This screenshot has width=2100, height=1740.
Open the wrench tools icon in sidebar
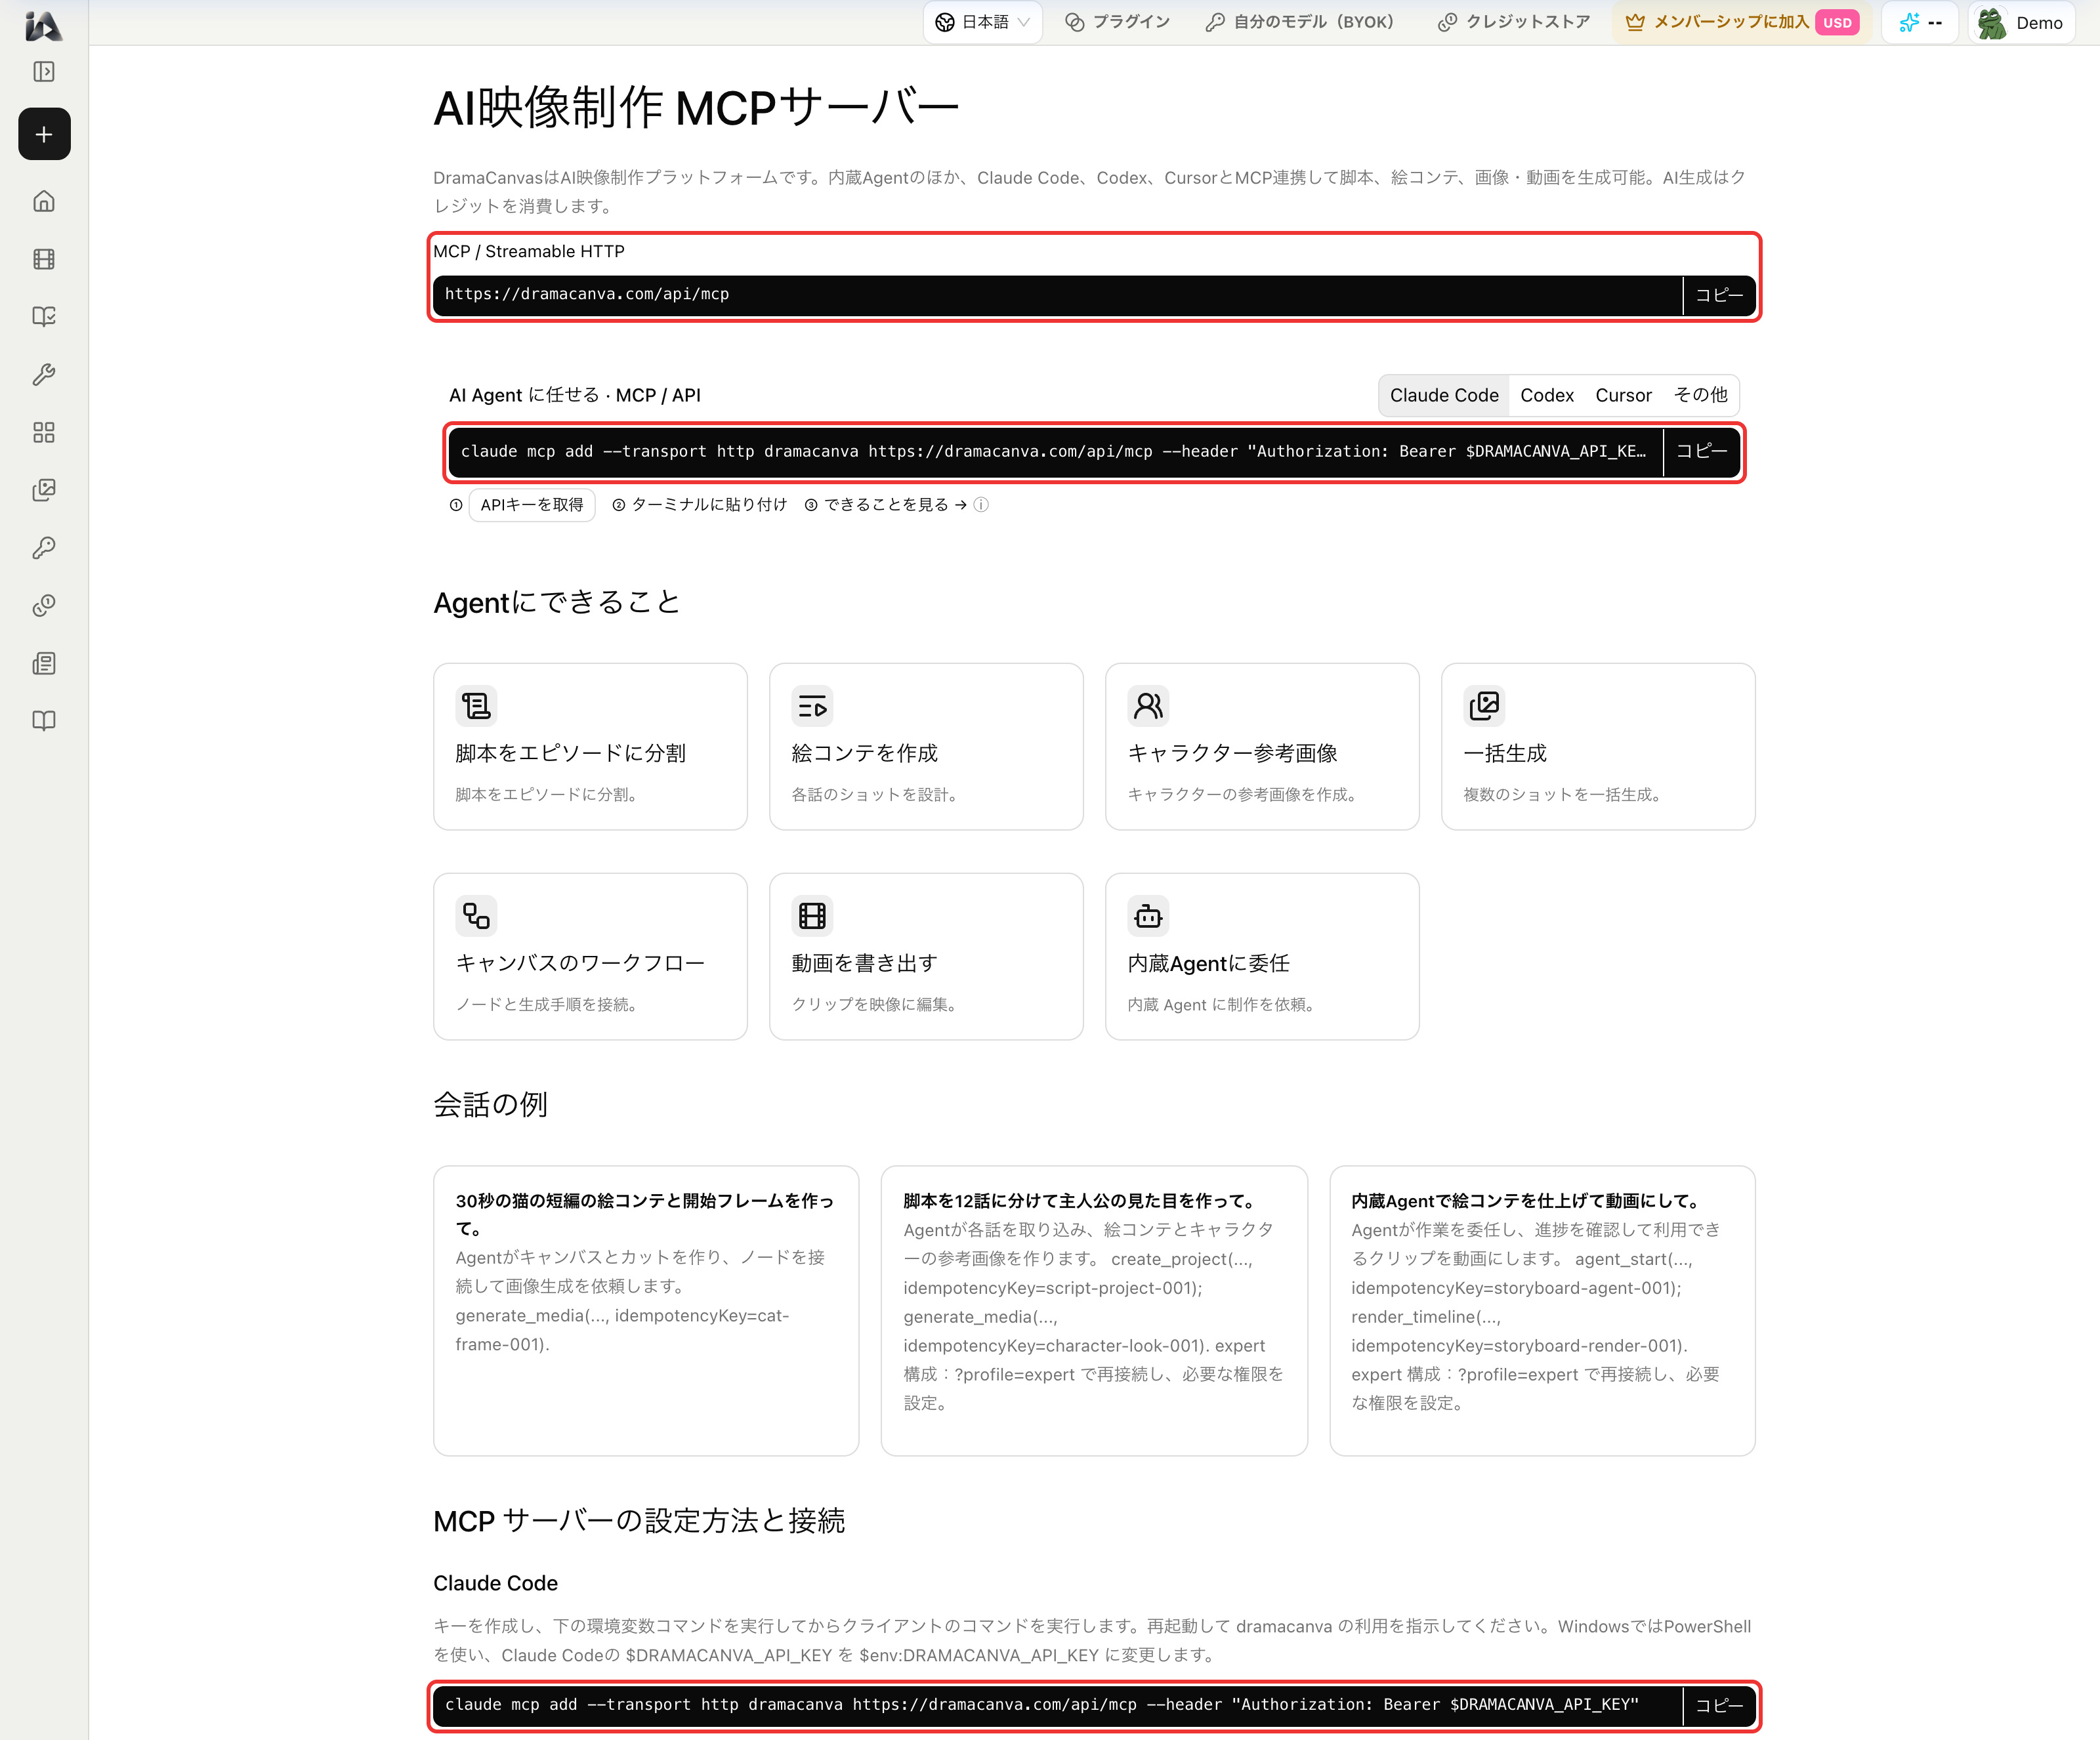click(x=44, y=375)
